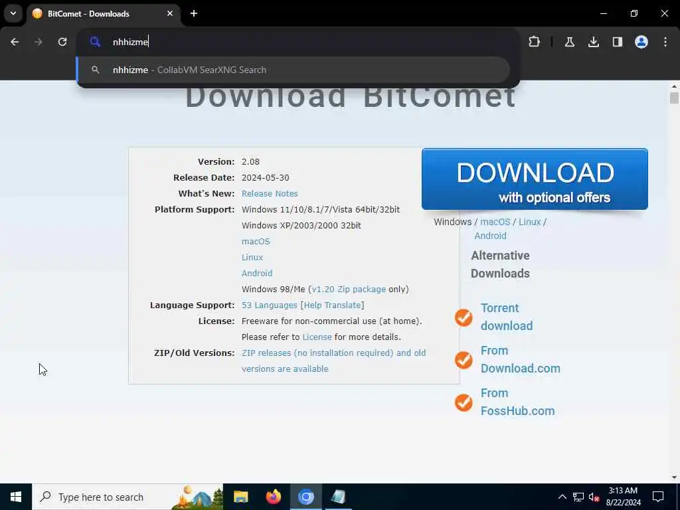
Task: Open the Android link under Platform Support
Action: pos(257,273)
